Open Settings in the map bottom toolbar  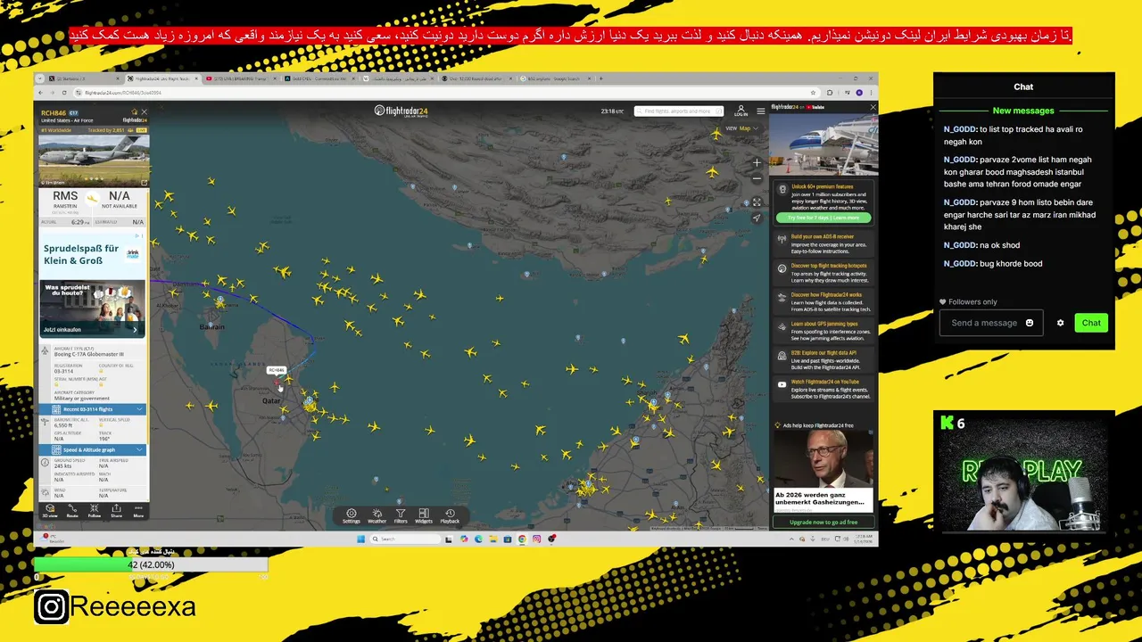(x=352, y=515)
